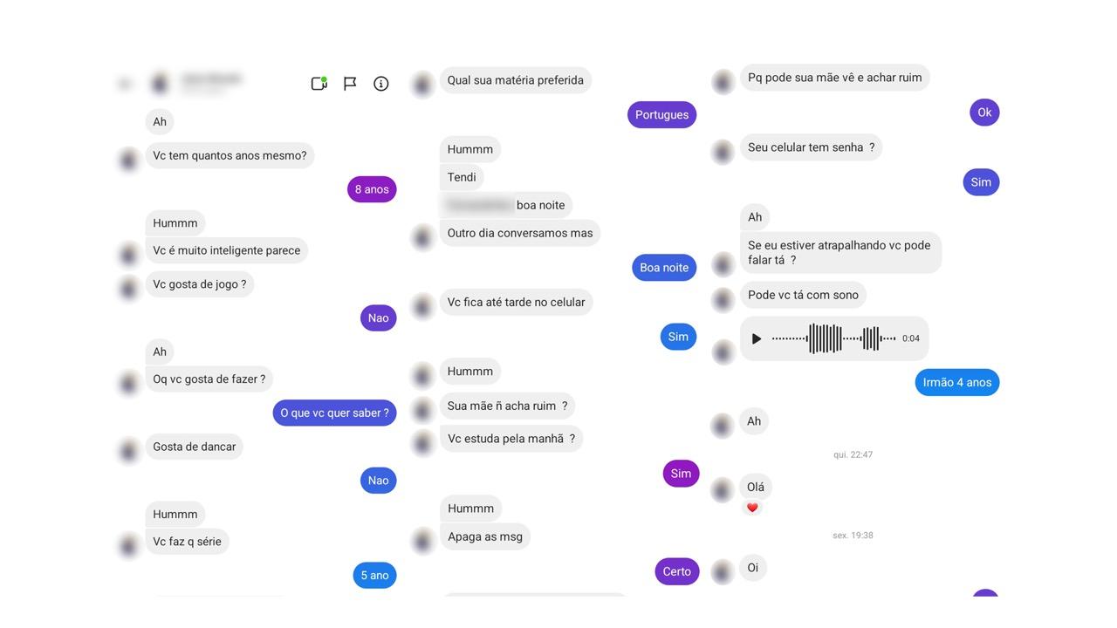
Task: Click the red heart reaction under Olá
Action: 752,508
